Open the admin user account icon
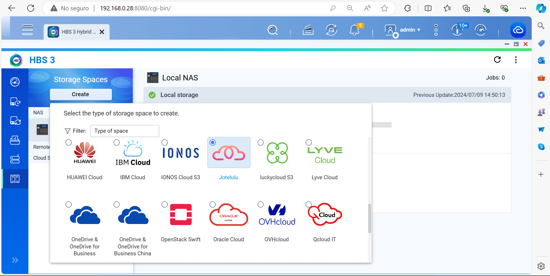The width and height of the screenshot is (550, 276). pos(391,30)
